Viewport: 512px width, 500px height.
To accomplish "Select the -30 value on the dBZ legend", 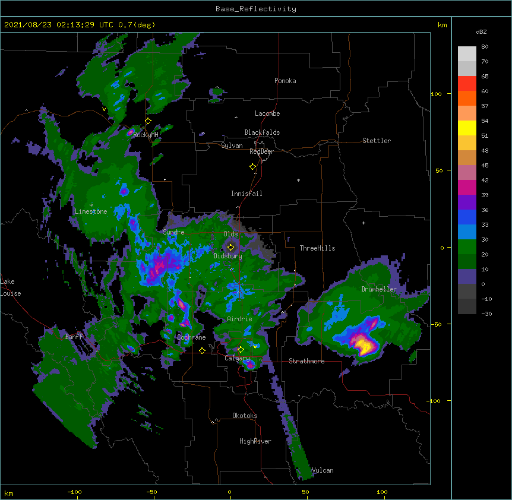I will 486,314.
